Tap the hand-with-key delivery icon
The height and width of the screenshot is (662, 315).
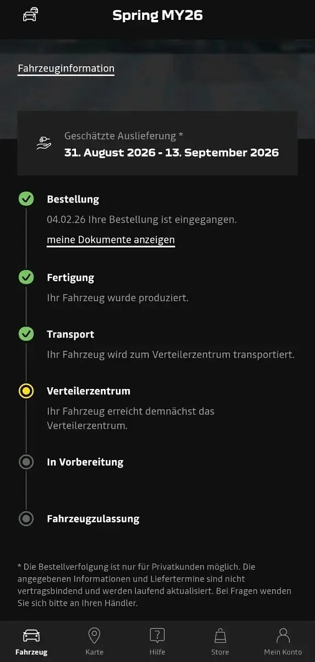pyautogui.click(x=44, y=143)
